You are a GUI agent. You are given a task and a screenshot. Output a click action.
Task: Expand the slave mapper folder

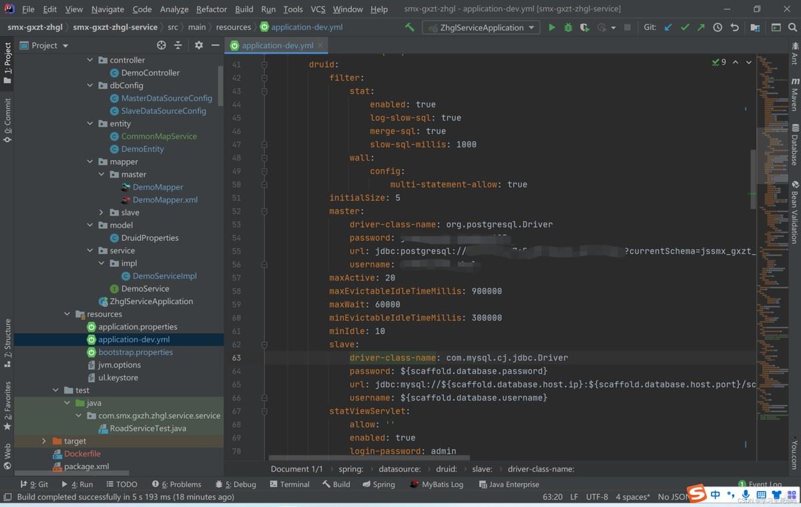pyautogui.click(x=101, y=213)
